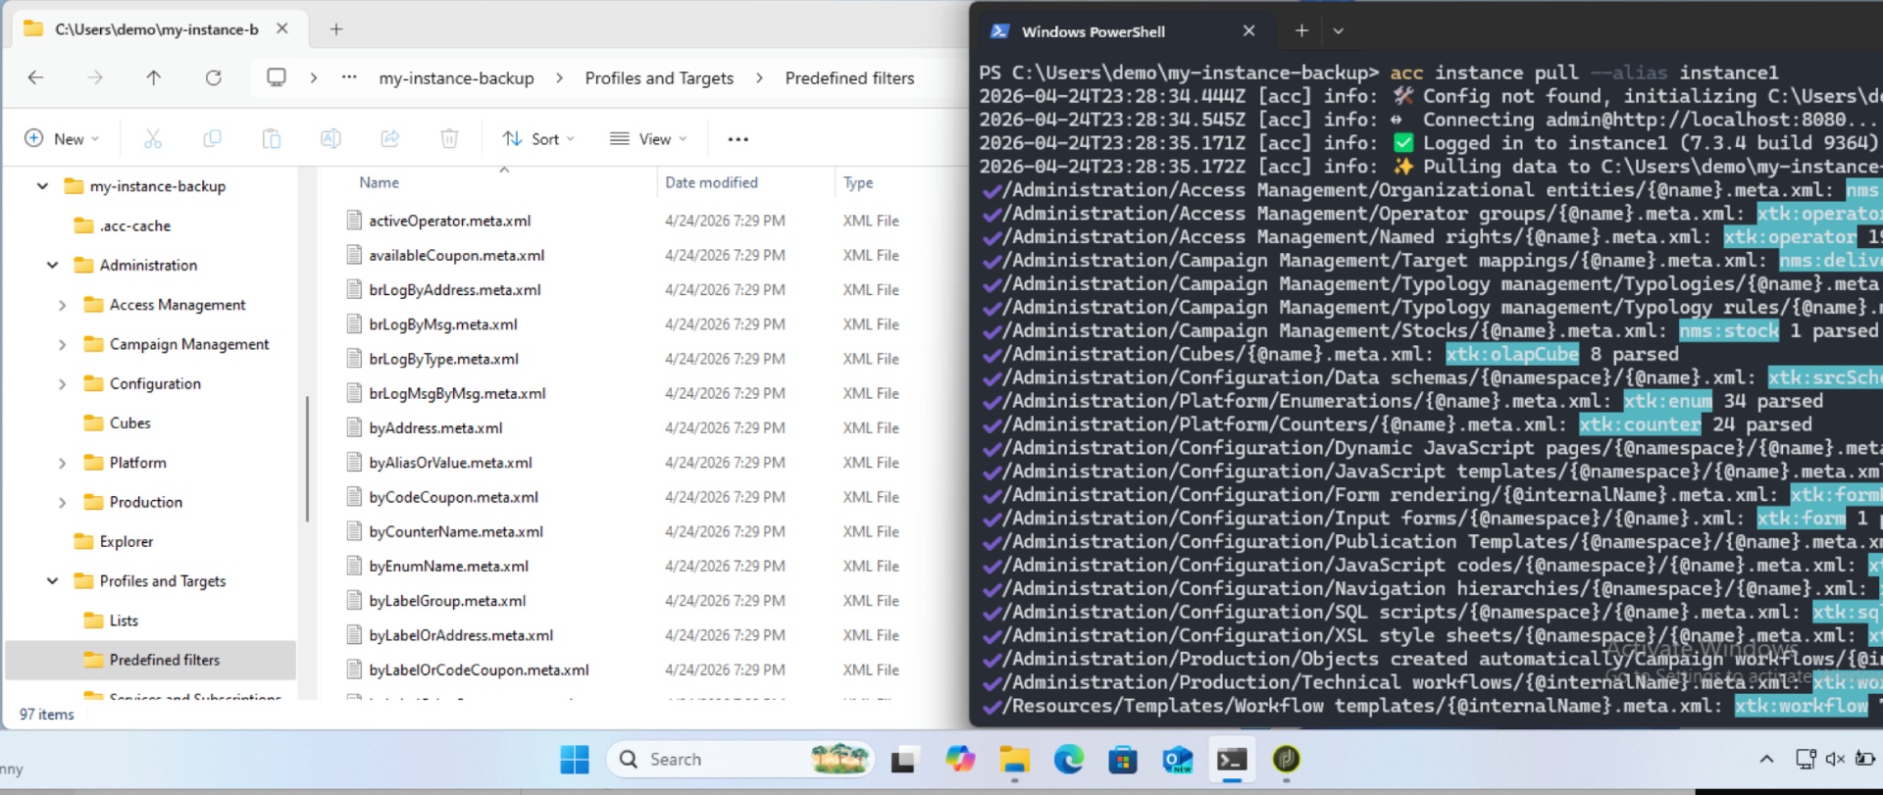Screen dimensions: 1883x795
Task: Open Task View from taskbar
Action: [x=904, y=759]
